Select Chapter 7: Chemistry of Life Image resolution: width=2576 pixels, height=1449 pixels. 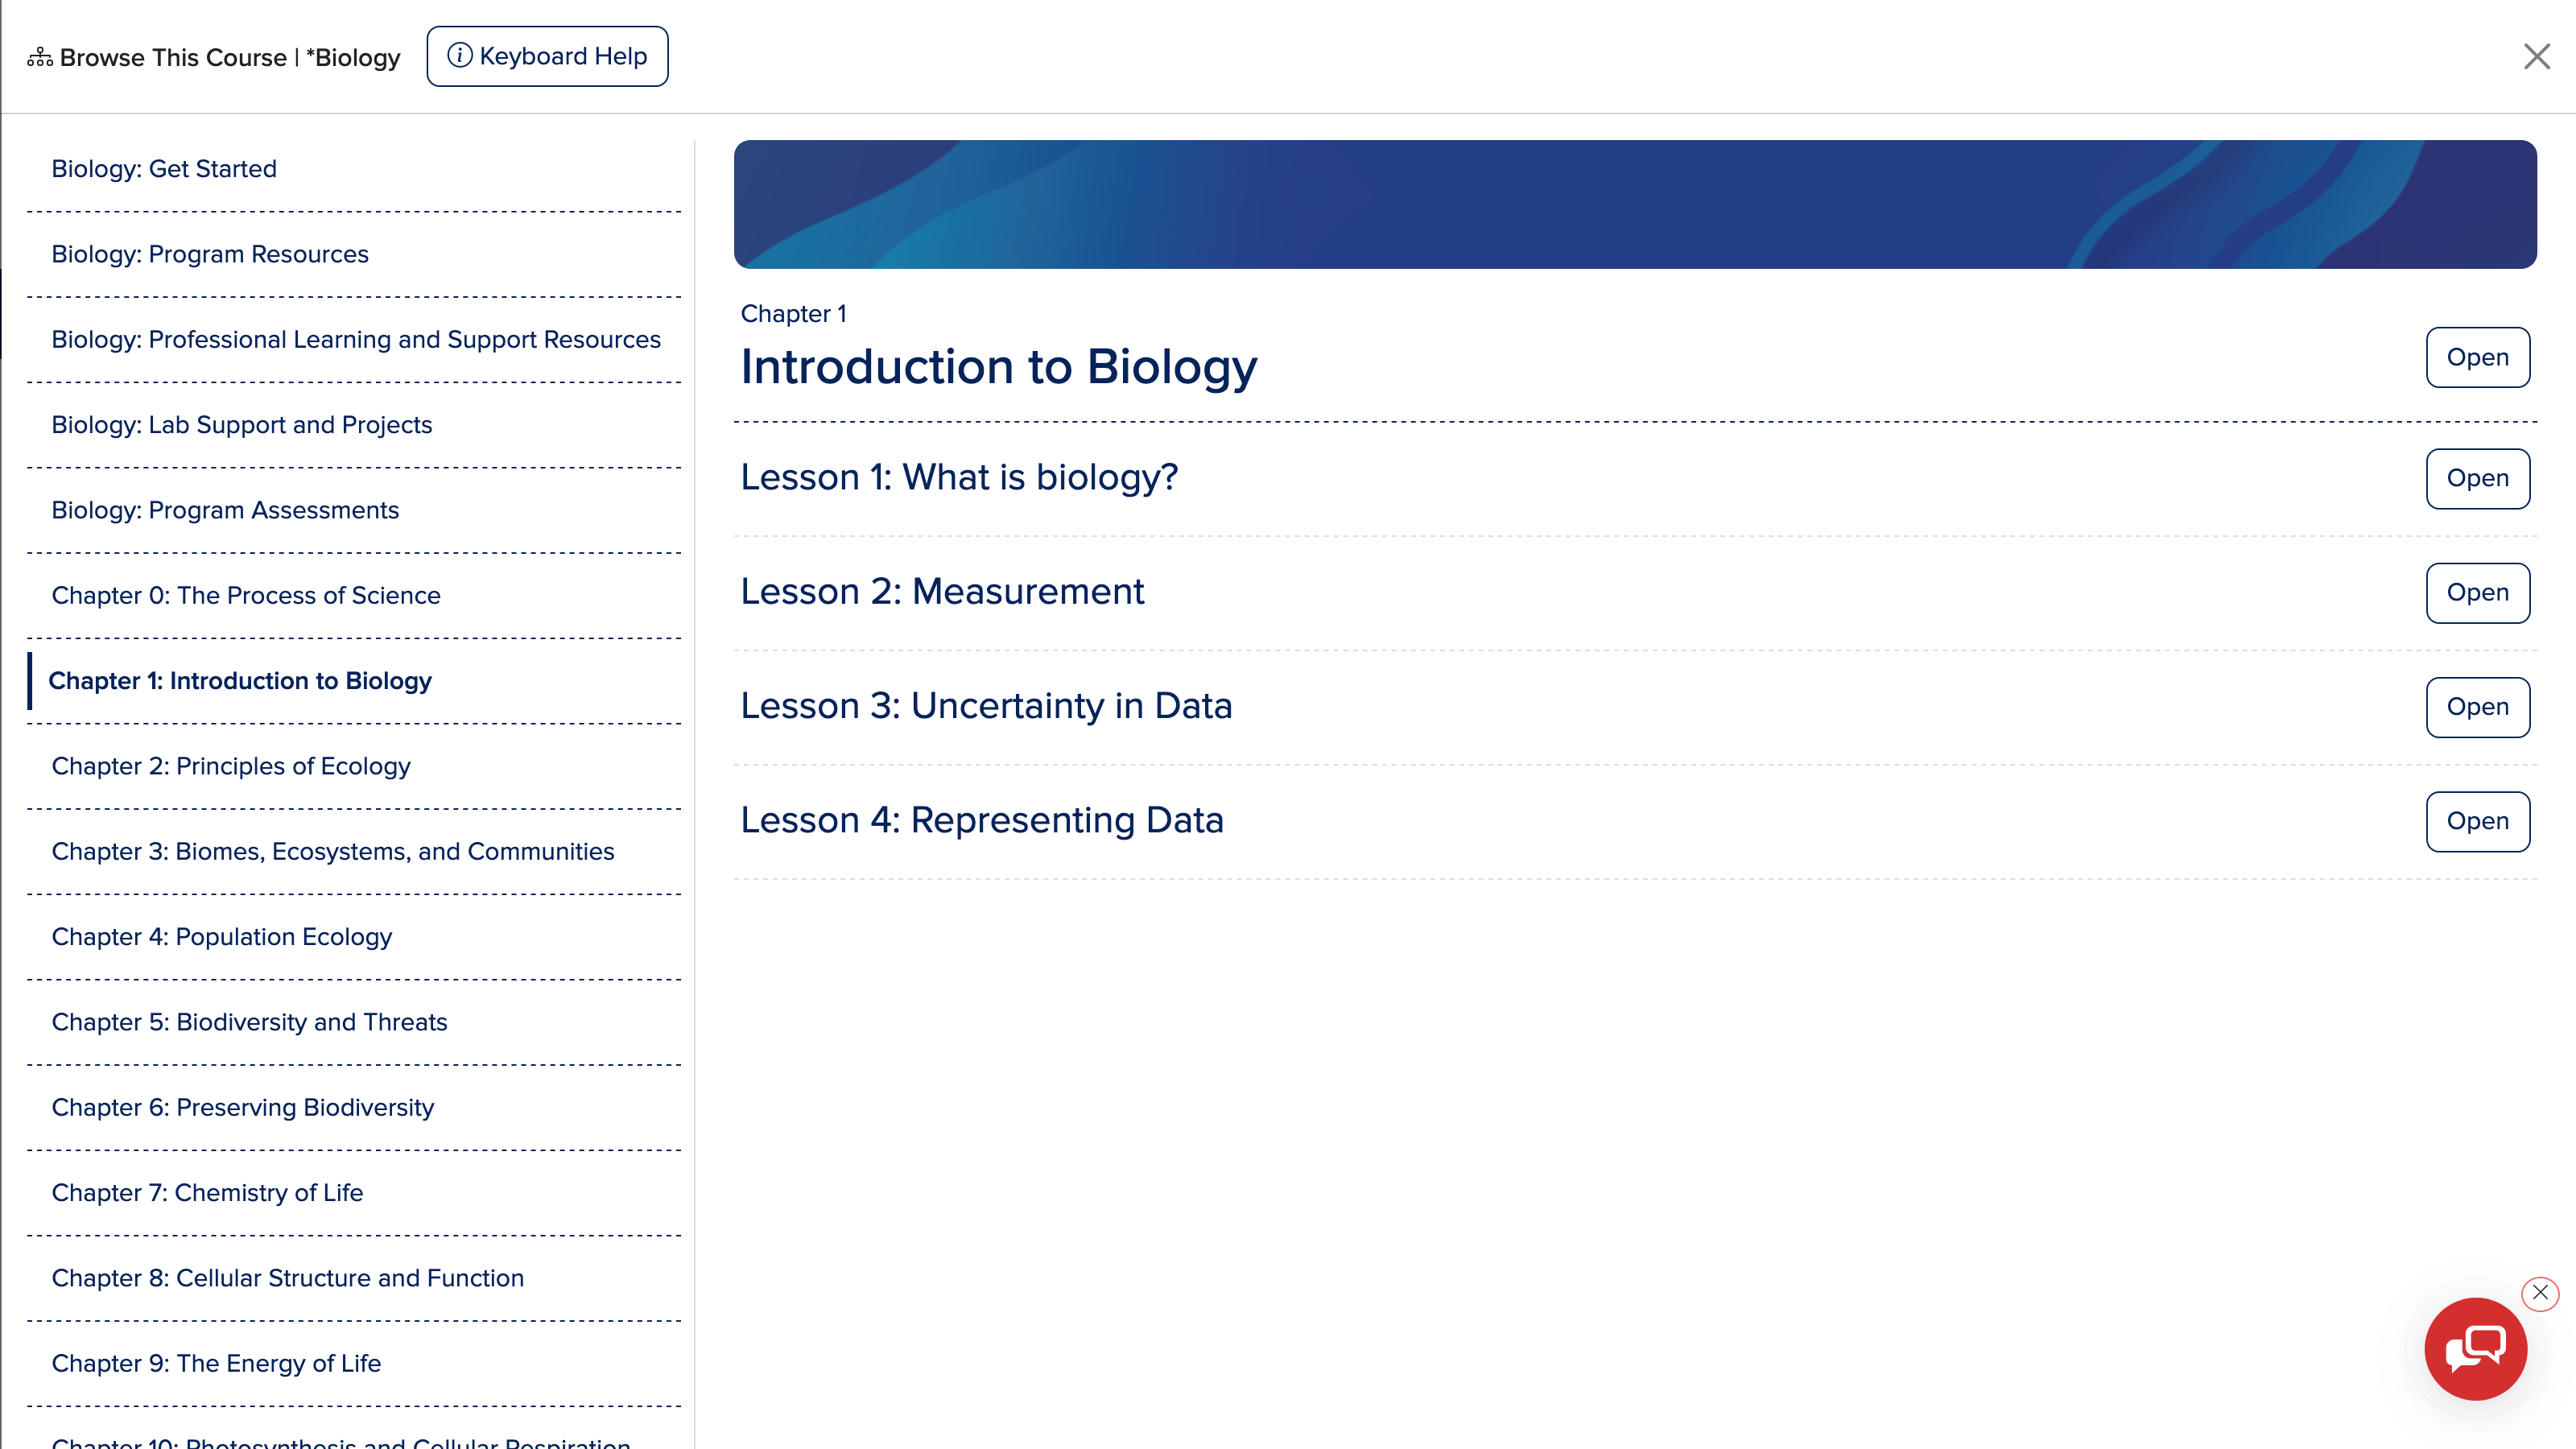[x=207, y=1193]
